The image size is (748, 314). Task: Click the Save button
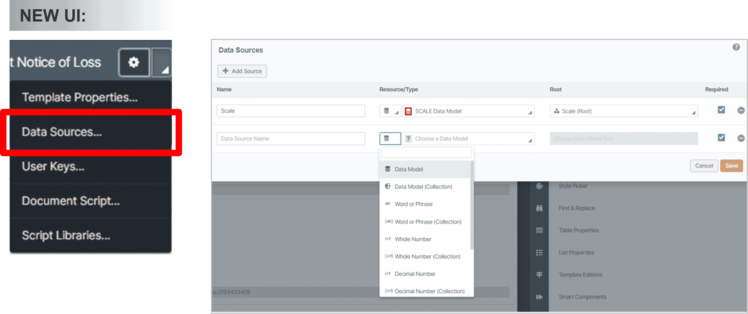point(731,166)
